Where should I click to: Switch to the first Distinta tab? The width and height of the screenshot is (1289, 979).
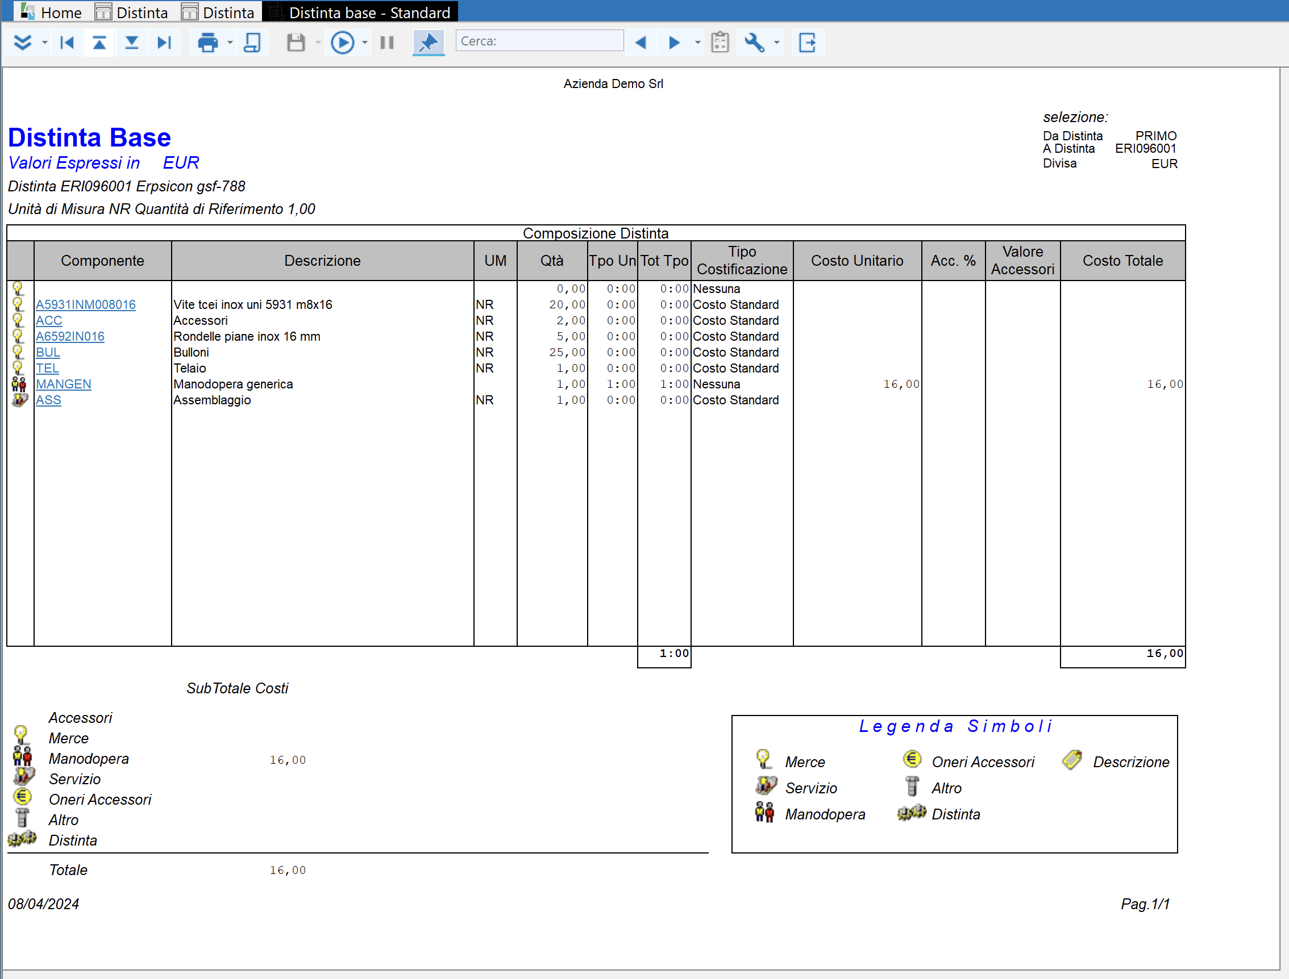[132, 12]
